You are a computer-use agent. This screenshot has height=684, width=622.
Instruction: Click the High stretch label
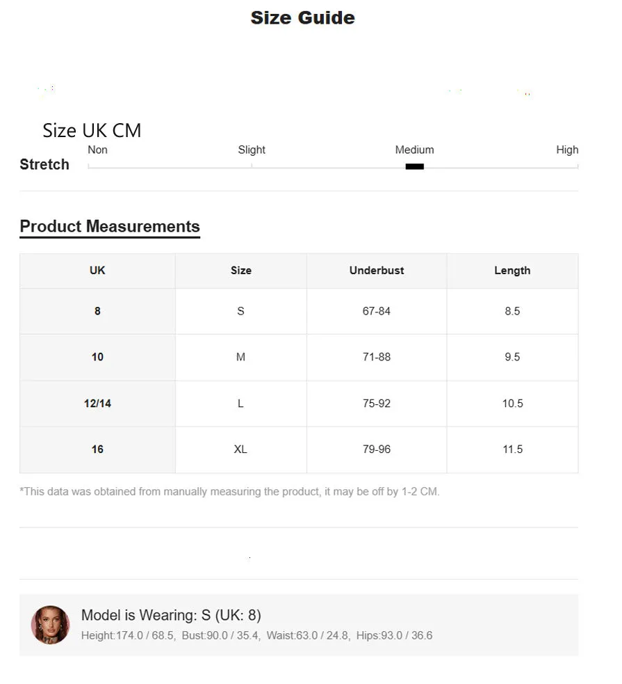click(567, 150)
